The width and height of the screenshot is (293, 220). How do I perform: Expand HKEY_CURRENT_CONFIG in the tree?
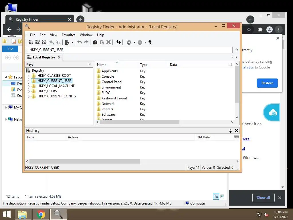[29, 97]
